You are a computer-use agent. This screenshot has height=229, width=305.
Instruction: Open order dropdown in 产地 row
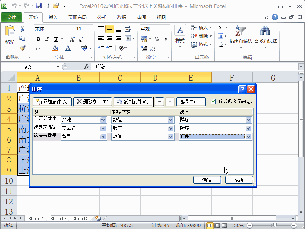click(x=249, y=120)
